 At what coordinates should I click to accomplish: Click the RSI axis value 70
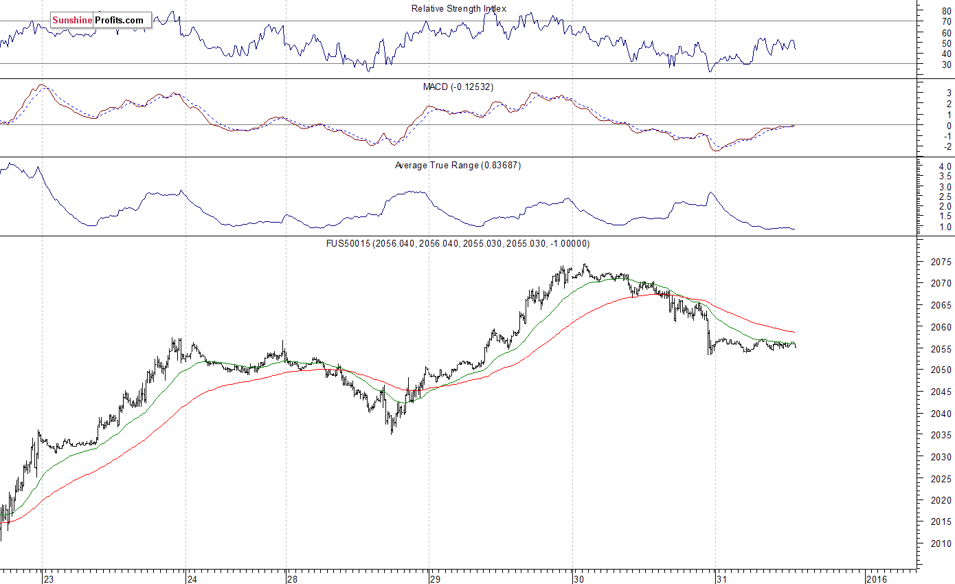coord(947,22)
